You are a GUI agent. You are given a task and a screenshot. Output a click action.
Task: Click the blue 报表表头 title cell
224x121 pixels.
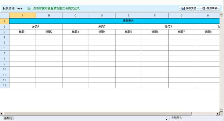tap(114, 21)
